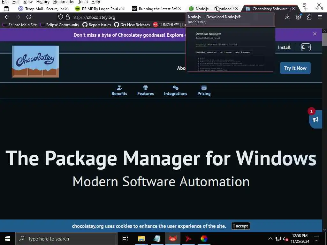
Task: Open the extensions puzzle icon
Action: pyautogui.click(x=309, y=17)
